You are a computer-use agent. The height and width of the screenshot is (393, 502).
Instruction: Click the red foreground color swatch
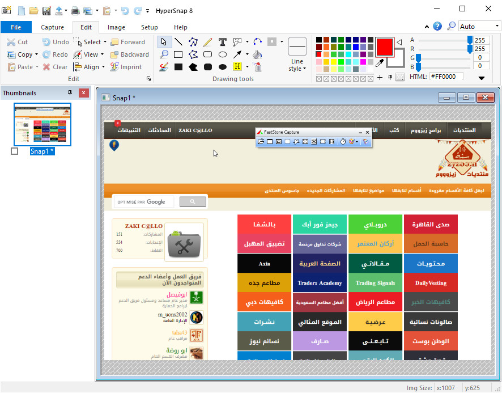[x=384, y=47]
